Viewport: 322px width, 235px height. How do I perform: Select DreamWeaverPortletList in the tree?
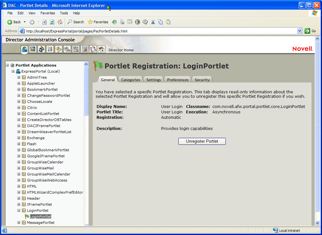pos(49,132)
